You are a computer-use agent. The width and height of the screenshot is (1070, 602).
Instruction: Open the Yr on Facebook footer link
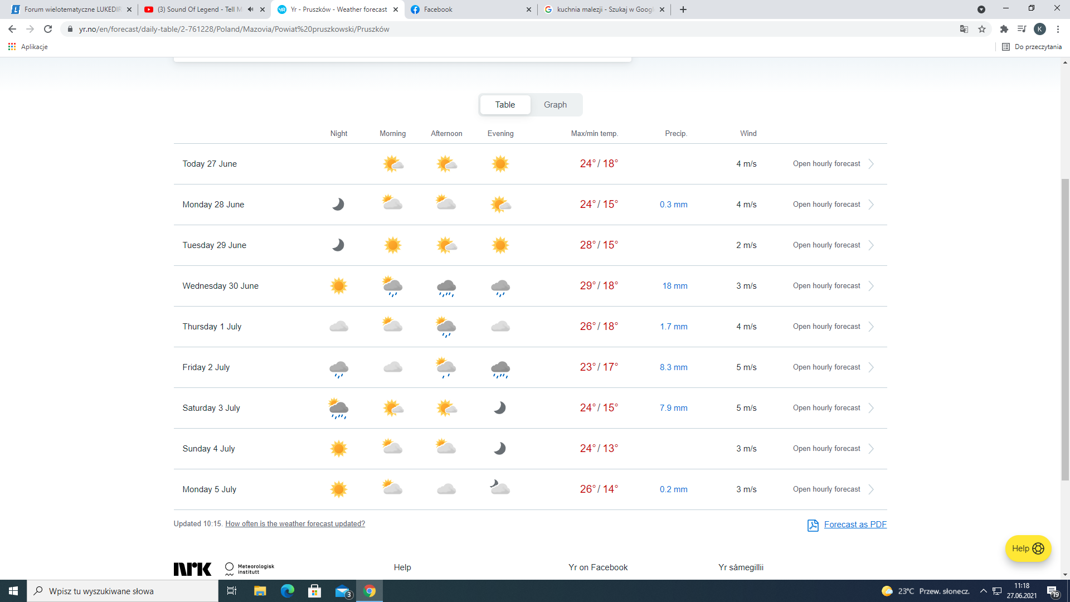pyautogui.click(x=598, y=567)
